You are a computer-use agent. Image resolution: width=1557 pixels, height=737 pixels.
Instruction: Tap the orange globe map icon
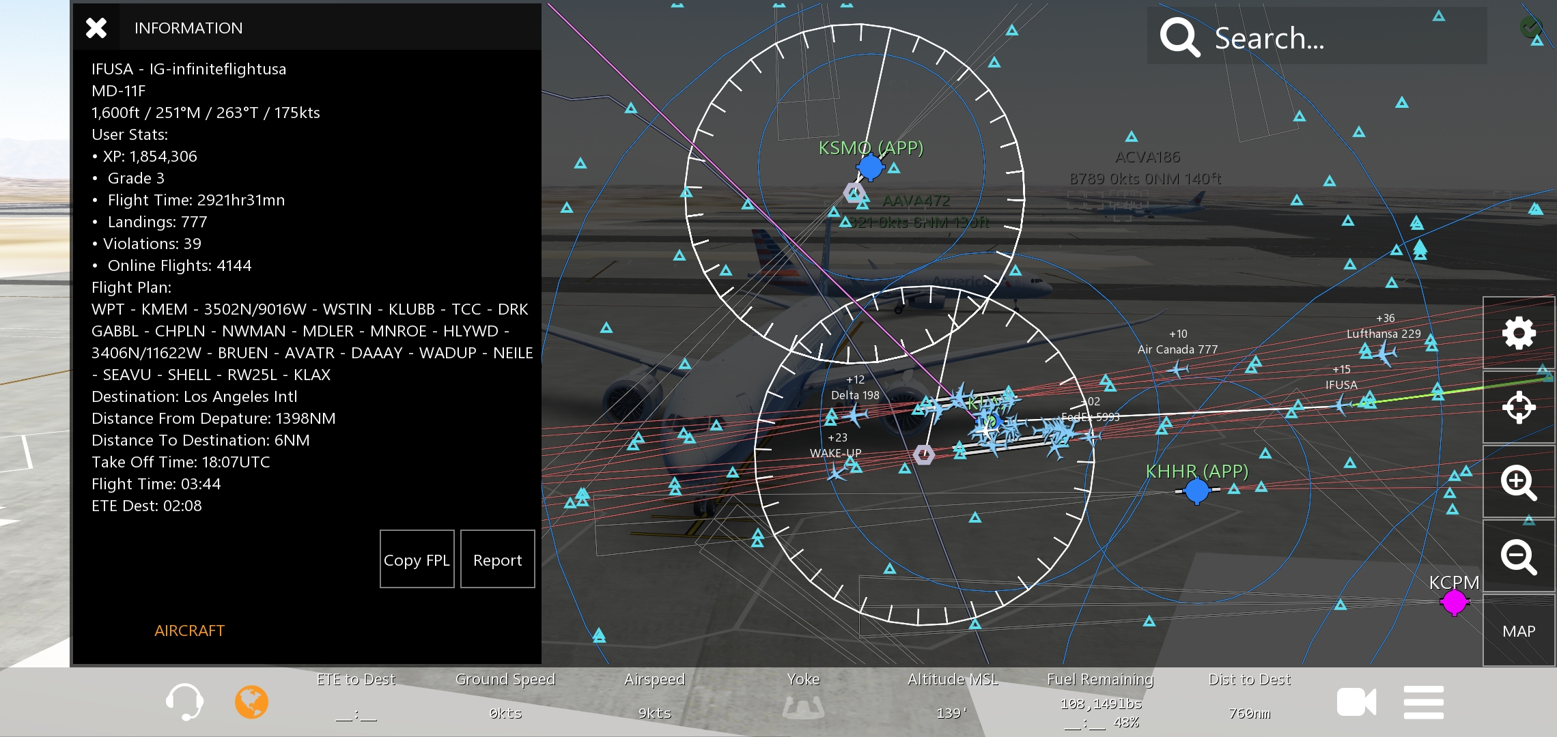pyautogui.click(x=251, y=702)
